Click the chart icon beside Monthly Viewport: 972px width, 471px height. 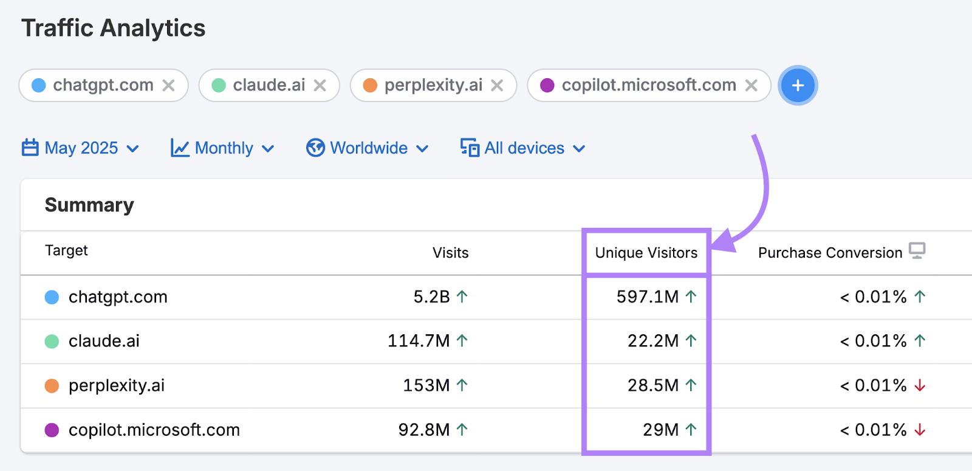[x=180, y=148]
